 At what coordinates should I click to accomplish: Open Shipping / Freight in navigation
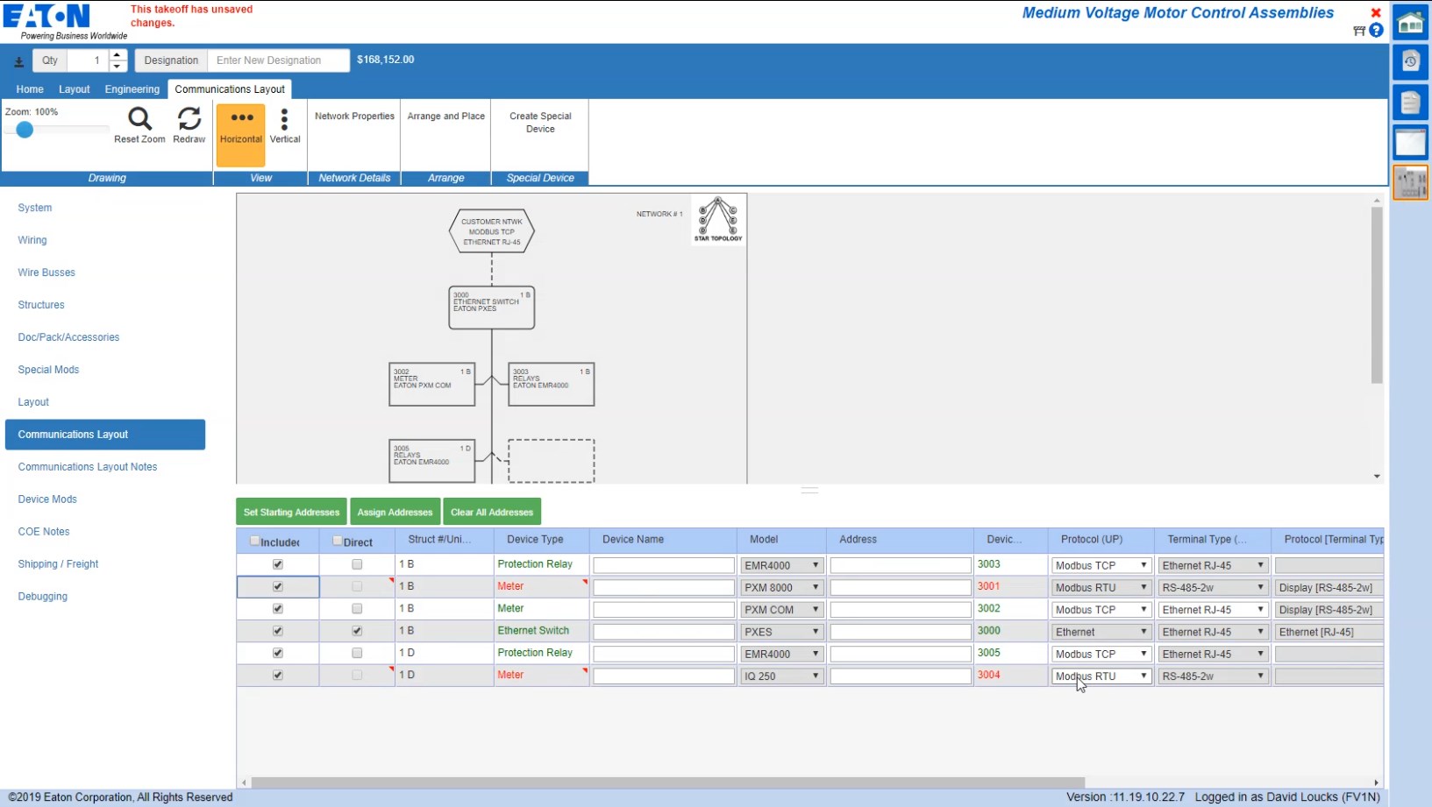(x=58, y=564)
